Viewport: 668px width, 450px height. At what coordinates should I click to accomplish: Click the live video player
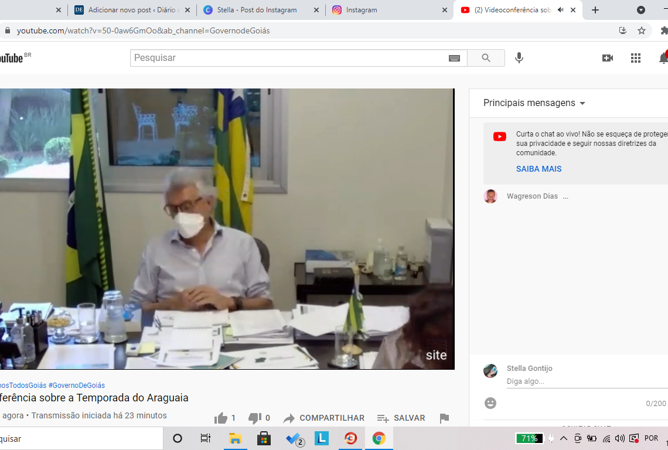click(x=227, y=229)
